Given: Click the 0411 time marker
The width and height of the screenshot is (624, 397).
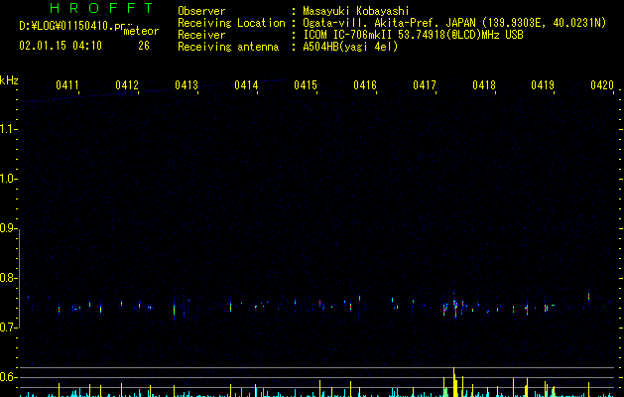Looking at the screenshot, I should (67, 85).
